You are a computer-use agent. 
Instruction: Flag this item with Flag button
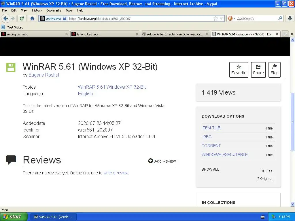point(274,70)
